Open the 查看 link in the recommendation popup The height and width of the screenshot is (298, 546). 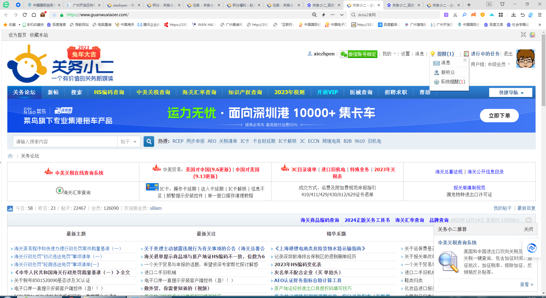(x=526, y=284)
